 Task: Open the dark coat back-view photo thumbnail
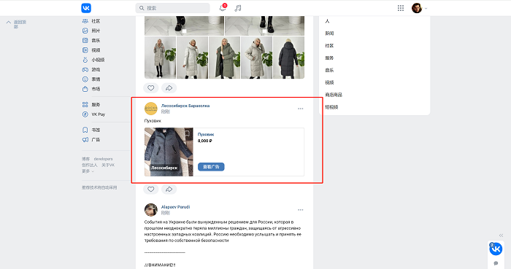click(x=289, y=58)
